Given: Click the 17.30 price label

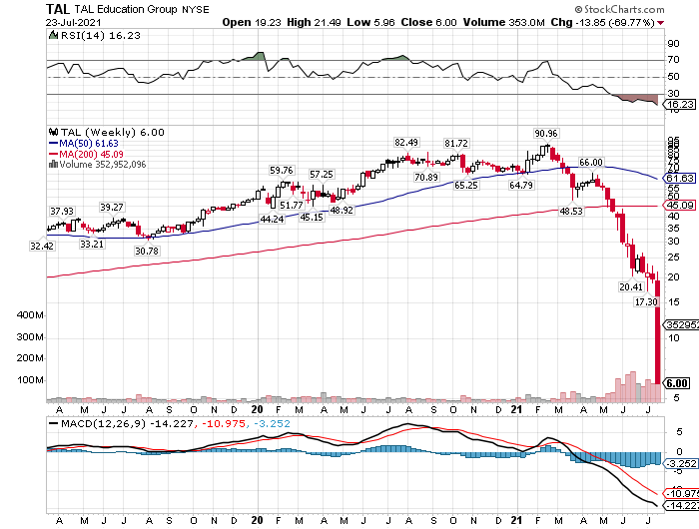Looking at the screenshot, I should click(646, 301).
